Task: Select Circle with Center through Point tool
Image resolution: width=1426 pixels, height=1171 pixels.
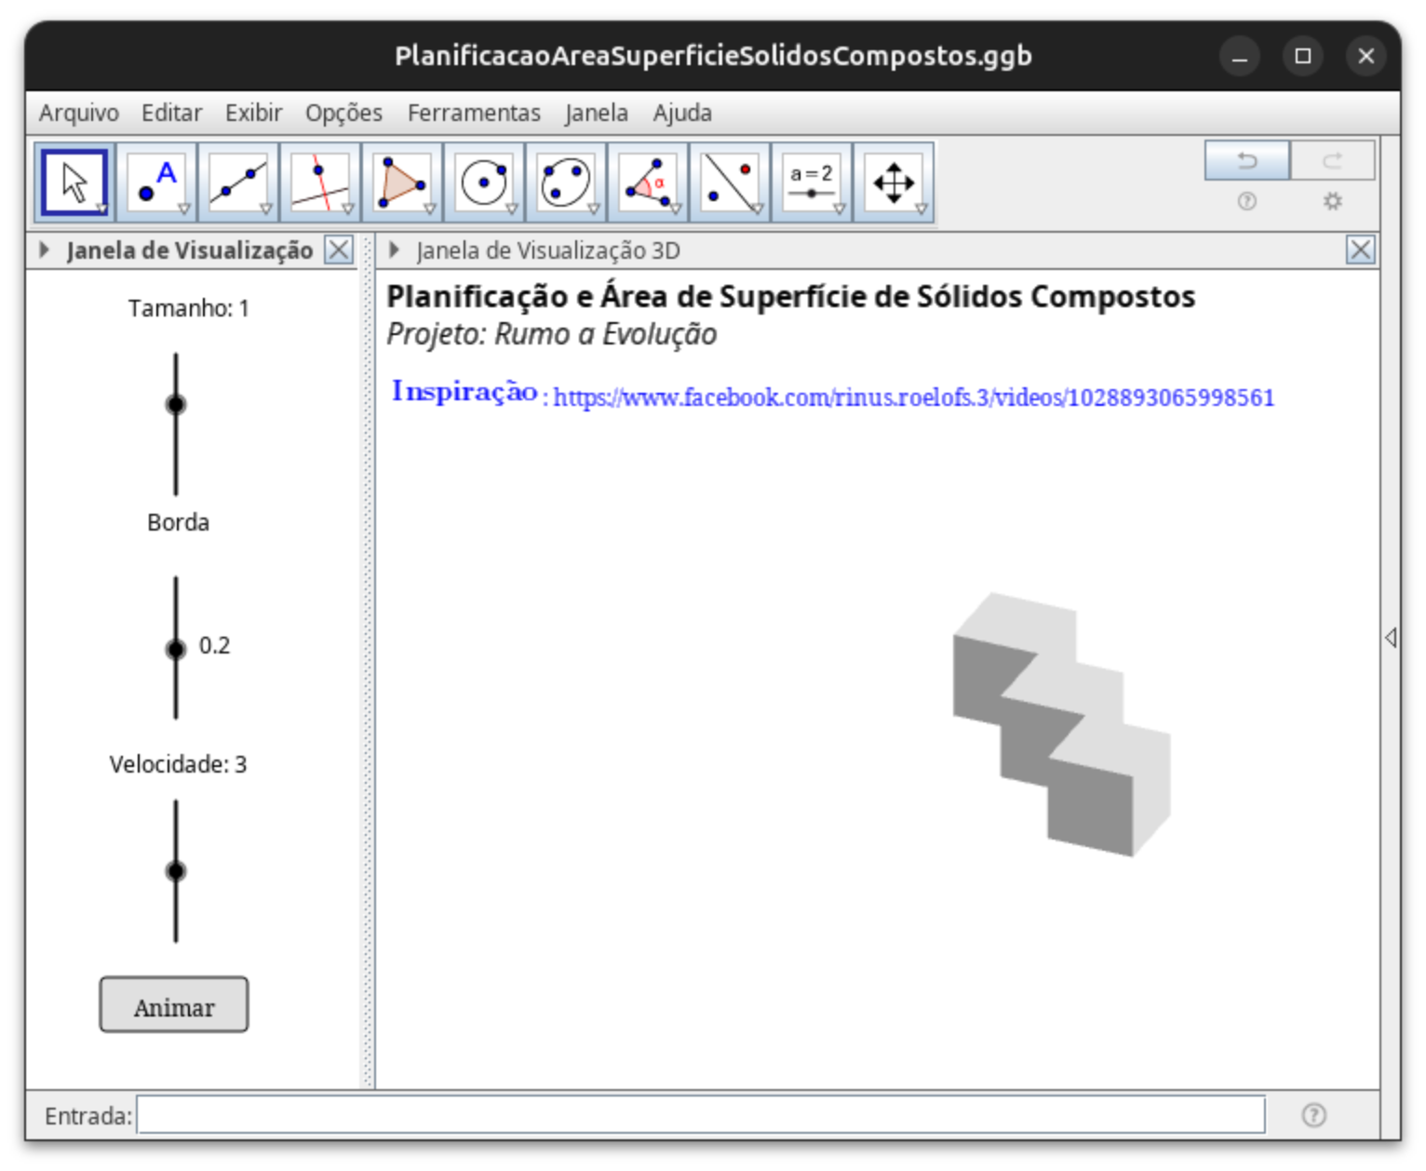Action: 484,182
